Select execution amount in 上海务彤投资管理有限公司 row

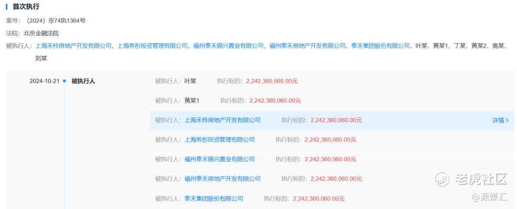330,139
